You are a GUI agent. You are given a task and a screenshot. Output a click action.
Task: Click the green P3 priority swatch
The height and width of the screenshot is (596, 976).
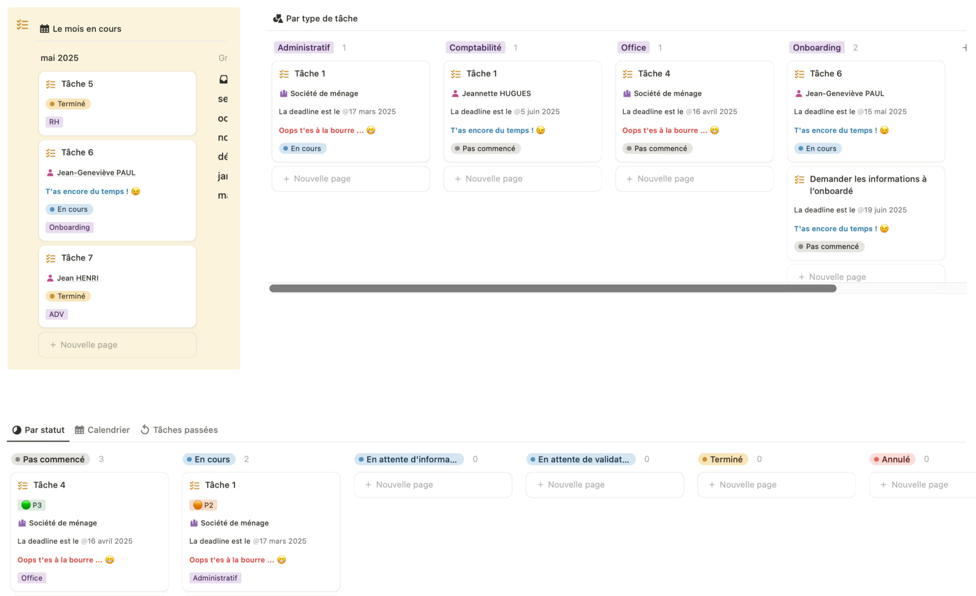coord(25,505)
